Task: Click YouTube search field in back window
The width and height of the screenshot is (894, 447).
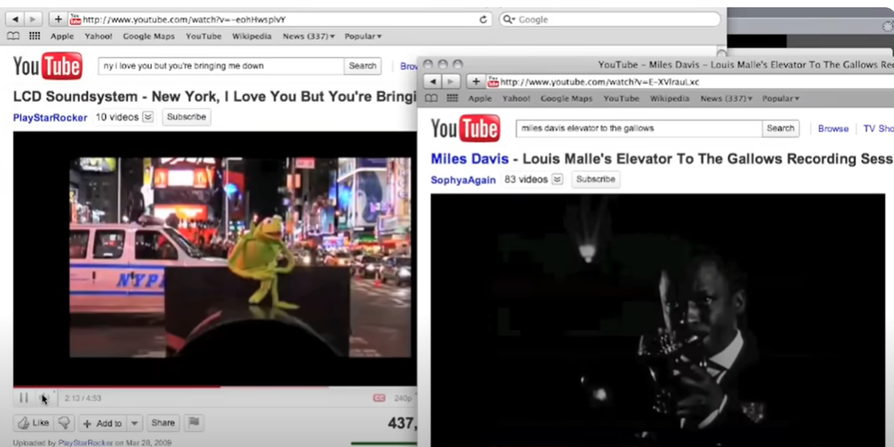Action: [x=221, y=66]
